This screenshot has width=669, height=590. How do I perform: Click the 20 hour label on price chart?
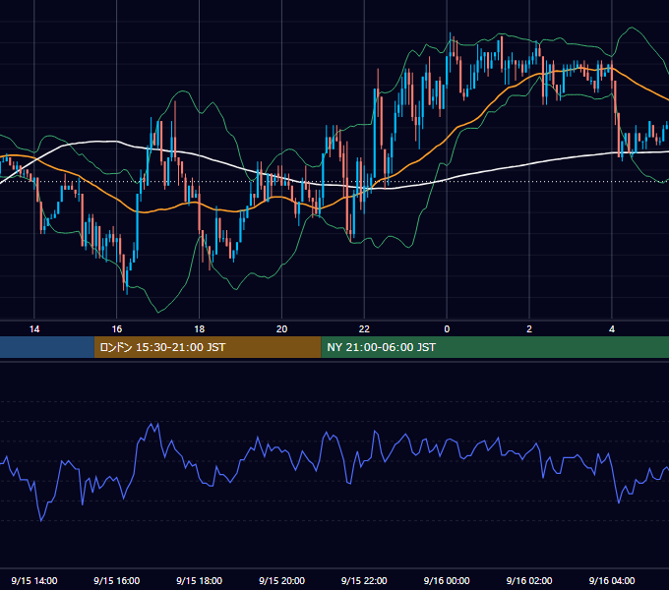(x=281, y=329)
